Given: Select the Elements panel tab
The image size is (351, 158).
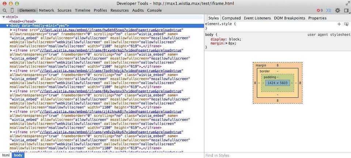Looking at the screenshot, I should click(27, 10).
